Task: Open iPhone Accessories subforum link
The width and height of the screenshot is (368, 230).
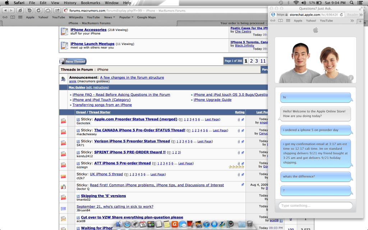Action: 88,30
